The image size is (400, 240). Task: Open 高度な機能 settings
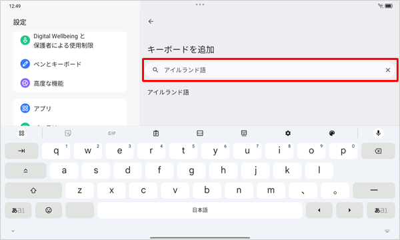tap(70, 83)
